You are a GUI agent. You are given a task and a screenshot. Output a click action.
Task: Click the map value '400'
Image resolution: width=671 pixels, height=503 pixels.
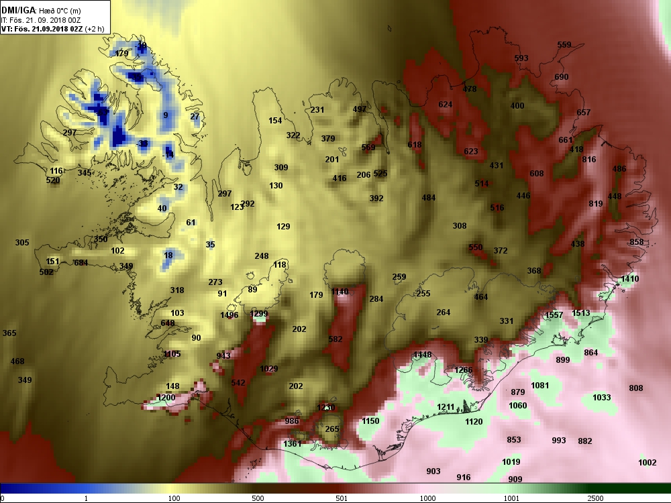click(x=517, y=106)
